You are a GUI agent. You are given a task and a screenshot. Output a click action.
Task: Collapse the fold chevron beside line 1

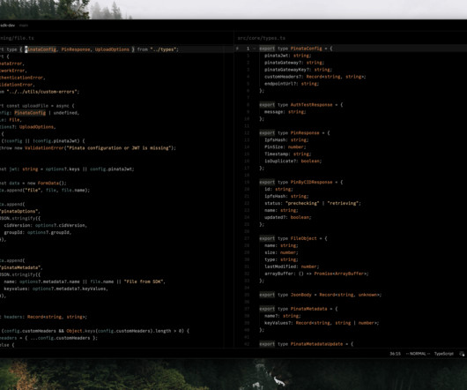coord(254,49)
